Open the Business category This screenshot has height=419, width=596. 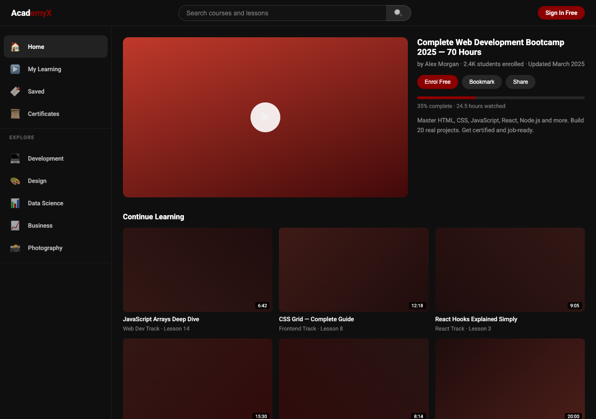pyautogui.click(x=40, y=225)
